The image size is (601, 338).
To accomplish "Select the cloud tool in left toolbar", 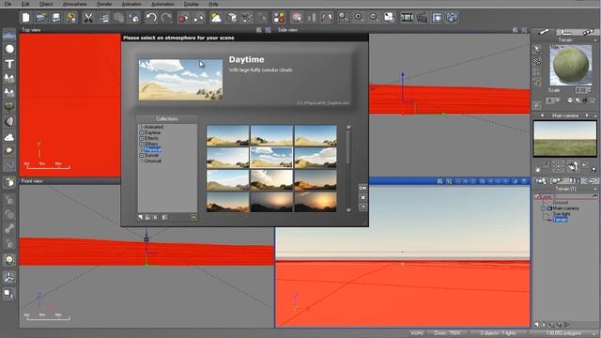I will 9,137.
